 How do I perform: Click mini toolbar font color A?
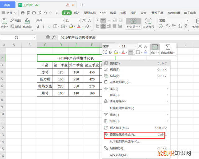(x=123, y=52)
